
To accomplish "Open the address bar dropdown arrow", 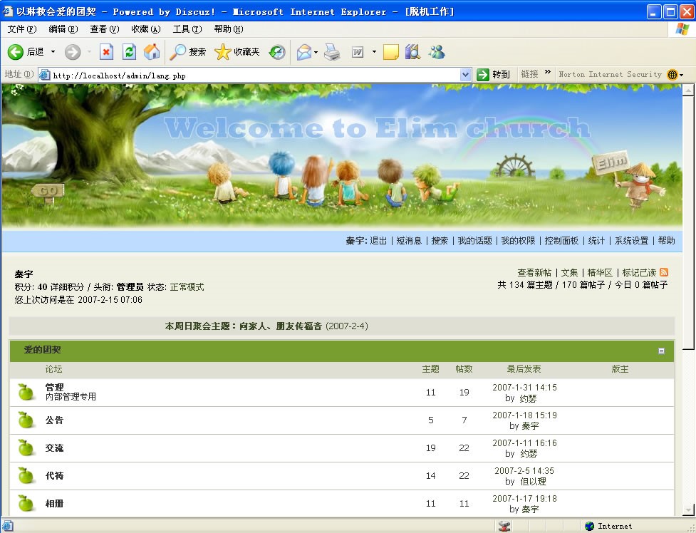I will pos(465,75).
